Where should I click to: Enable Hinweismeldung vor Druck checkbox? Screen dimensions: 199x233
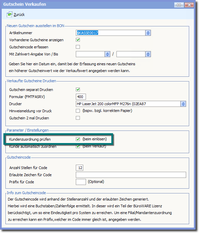pyautogui.click(x=78, y=111)
